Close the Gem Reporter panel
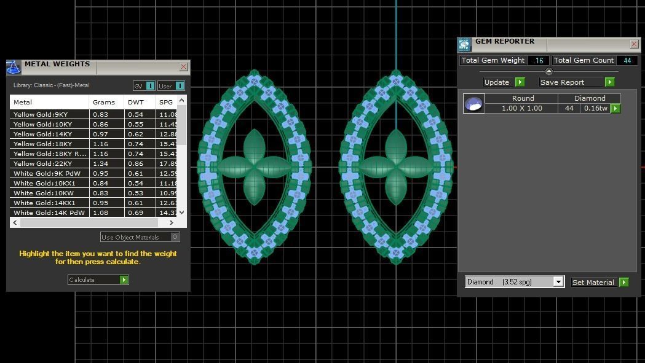Viewport: 645px width, 363px height. [x=634, y=44]
